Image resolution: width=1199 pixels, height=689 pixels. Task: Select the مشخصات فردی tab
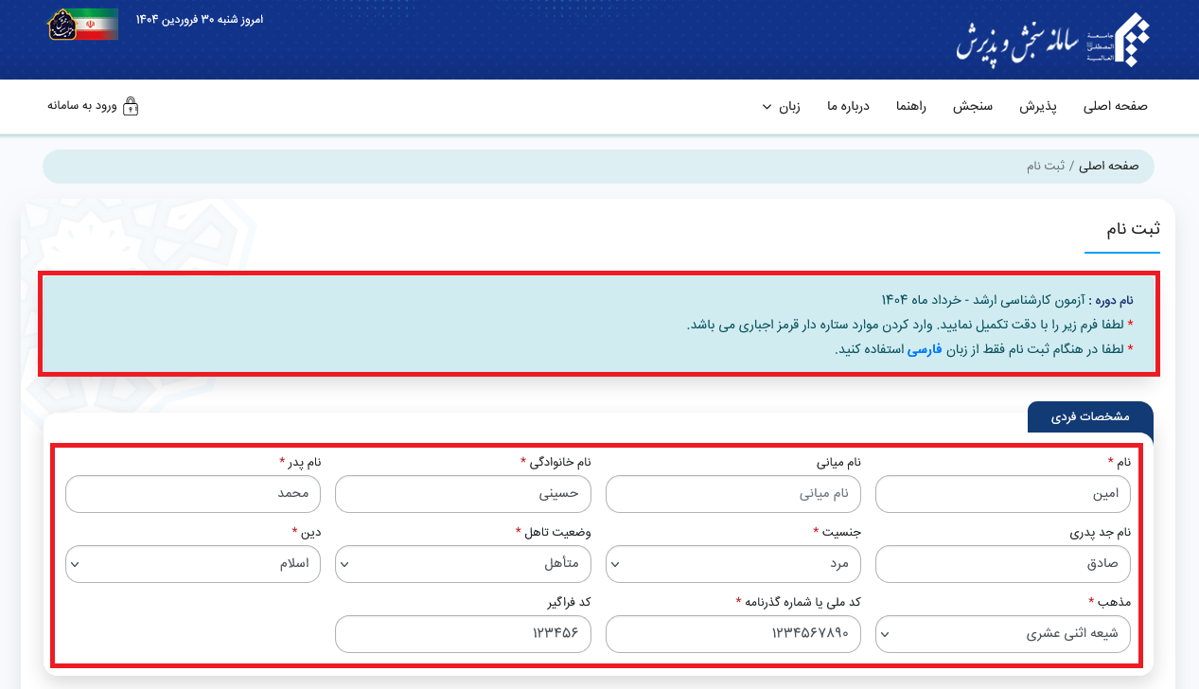point(1089,417)
